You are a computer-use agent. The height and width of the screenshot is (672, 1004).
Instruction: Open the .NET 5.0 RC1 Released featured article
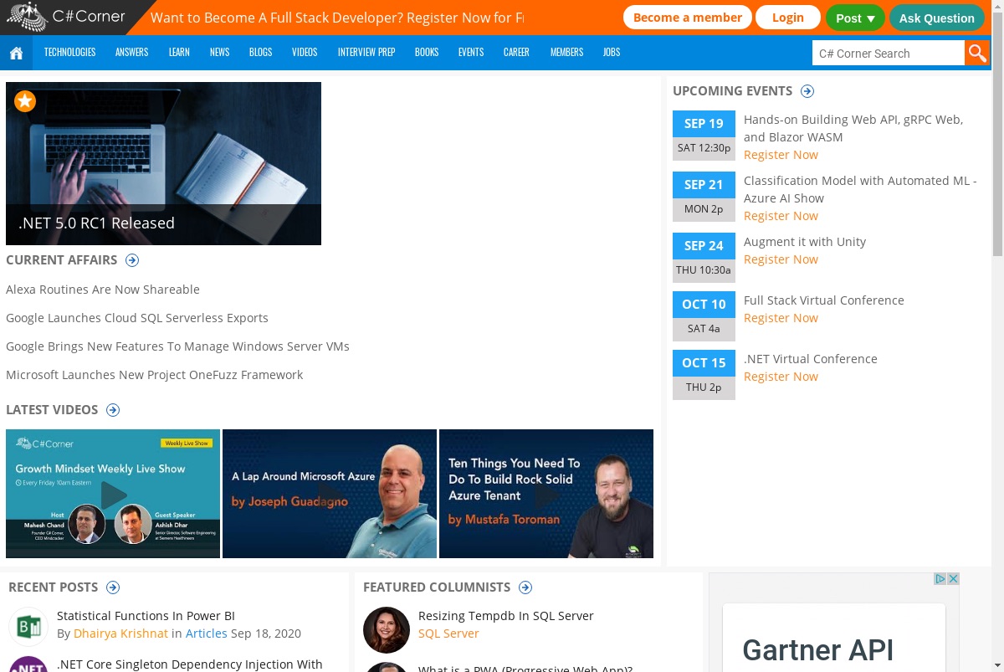coord(163,163)
